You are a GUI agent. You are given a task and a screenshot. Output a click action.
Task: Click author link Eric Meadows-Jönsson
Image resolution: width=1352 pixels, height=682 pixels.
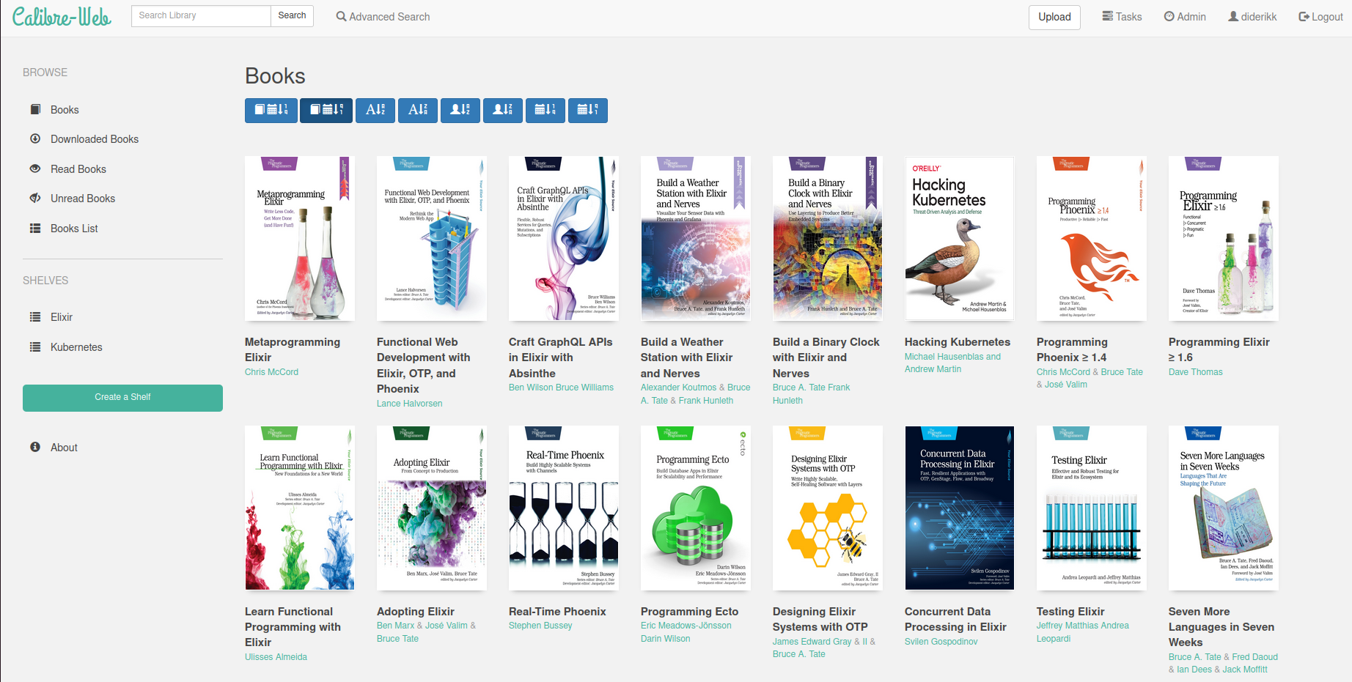686,626
